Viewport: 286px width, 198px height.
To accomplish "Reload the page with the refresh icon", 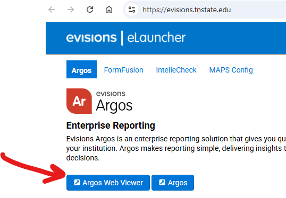I will (x=90, y=10).
